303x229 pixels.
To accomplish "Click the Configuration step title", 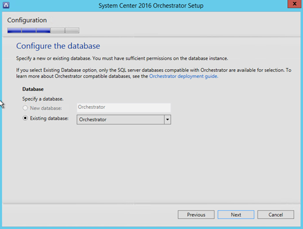I will pyautogui.click(x=27, y=20).
